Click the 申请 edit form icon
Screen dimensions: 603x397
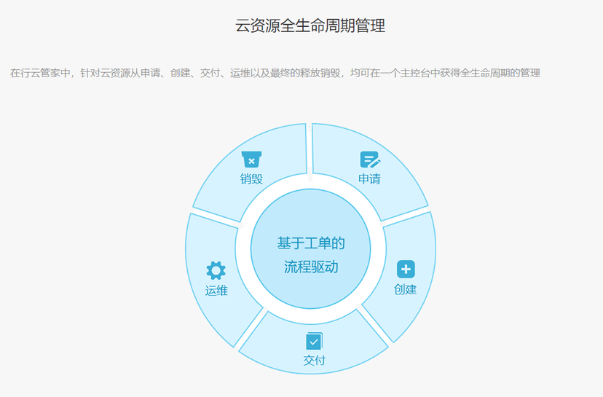(370, 160)
